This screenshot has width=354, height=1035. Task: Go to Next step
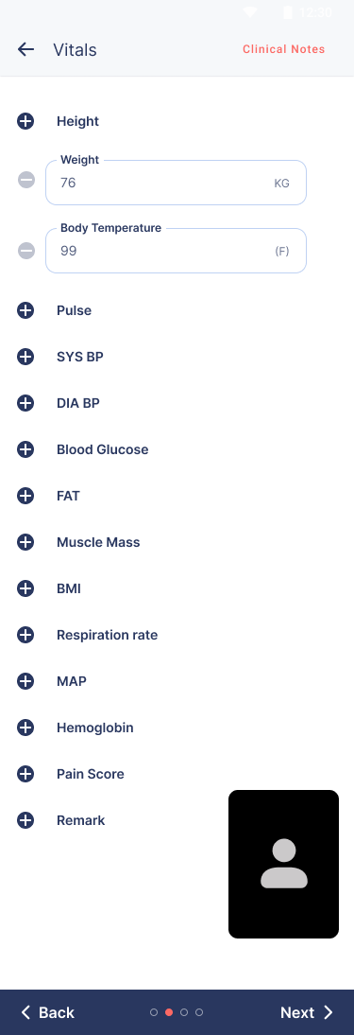click(x=307, y=1012)
